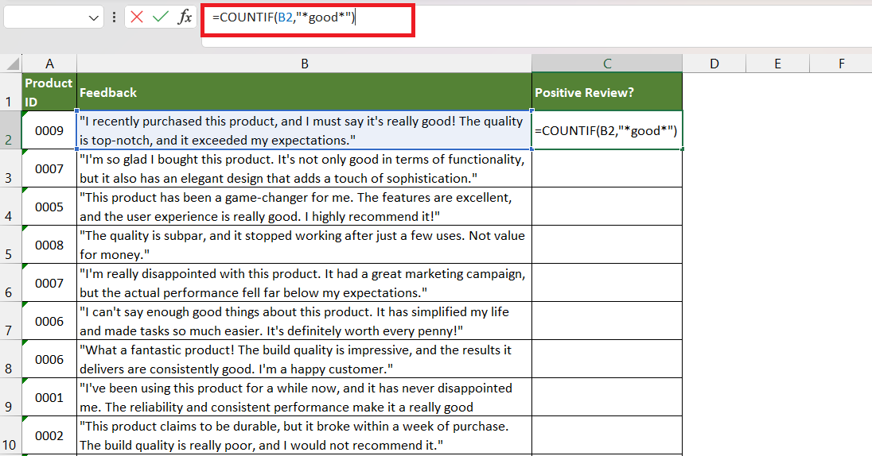The image size is (872, 456).
Task: Click the formula bar options dots
Action: point(114,17)
